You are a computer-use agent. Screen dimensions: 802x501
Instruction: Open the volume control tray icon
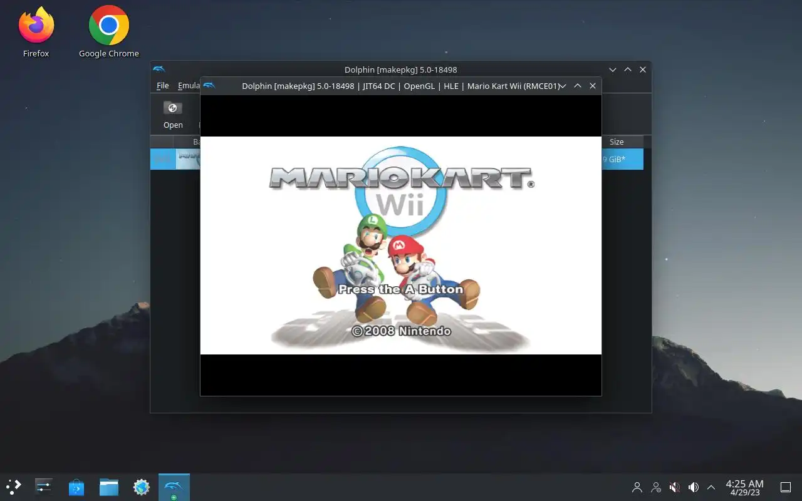tap(694, 487)
